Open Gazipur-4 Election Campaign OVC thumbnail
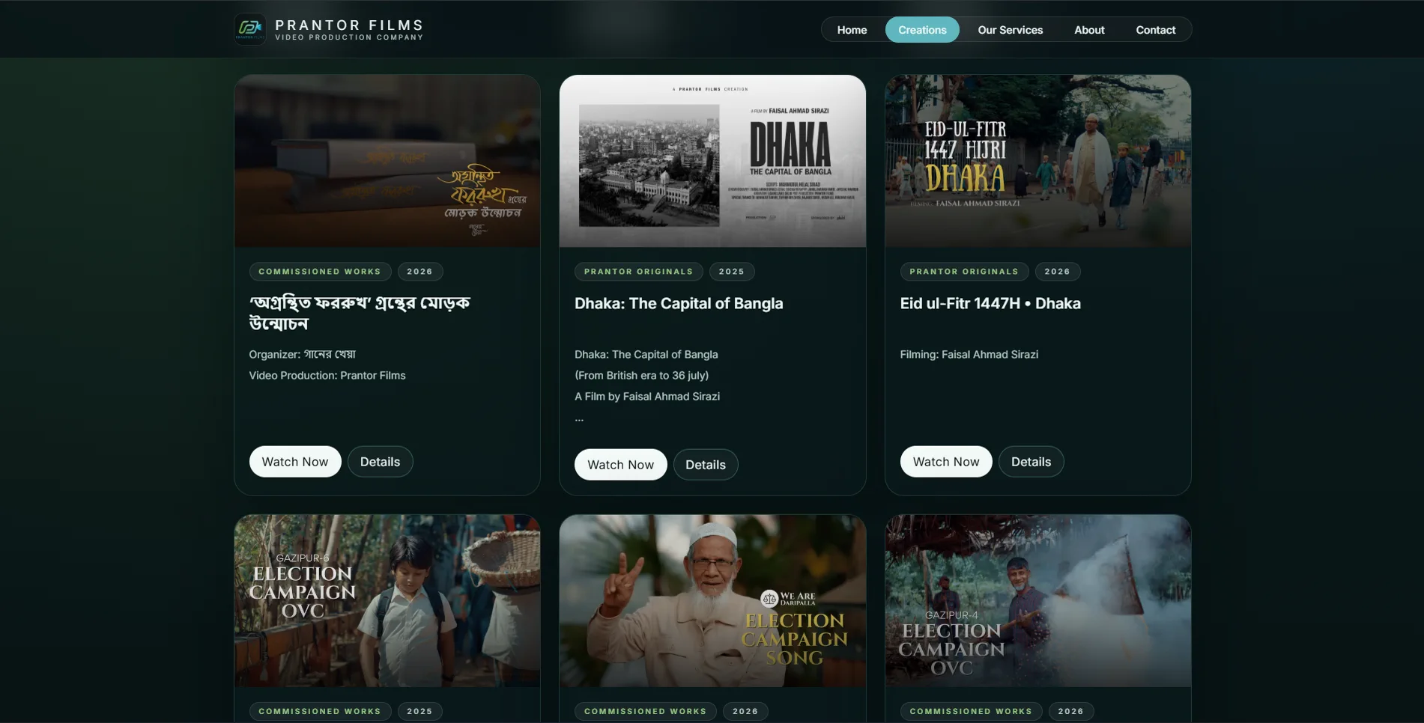Viewport: 1424px width, 723px height. coord(1038,601)
